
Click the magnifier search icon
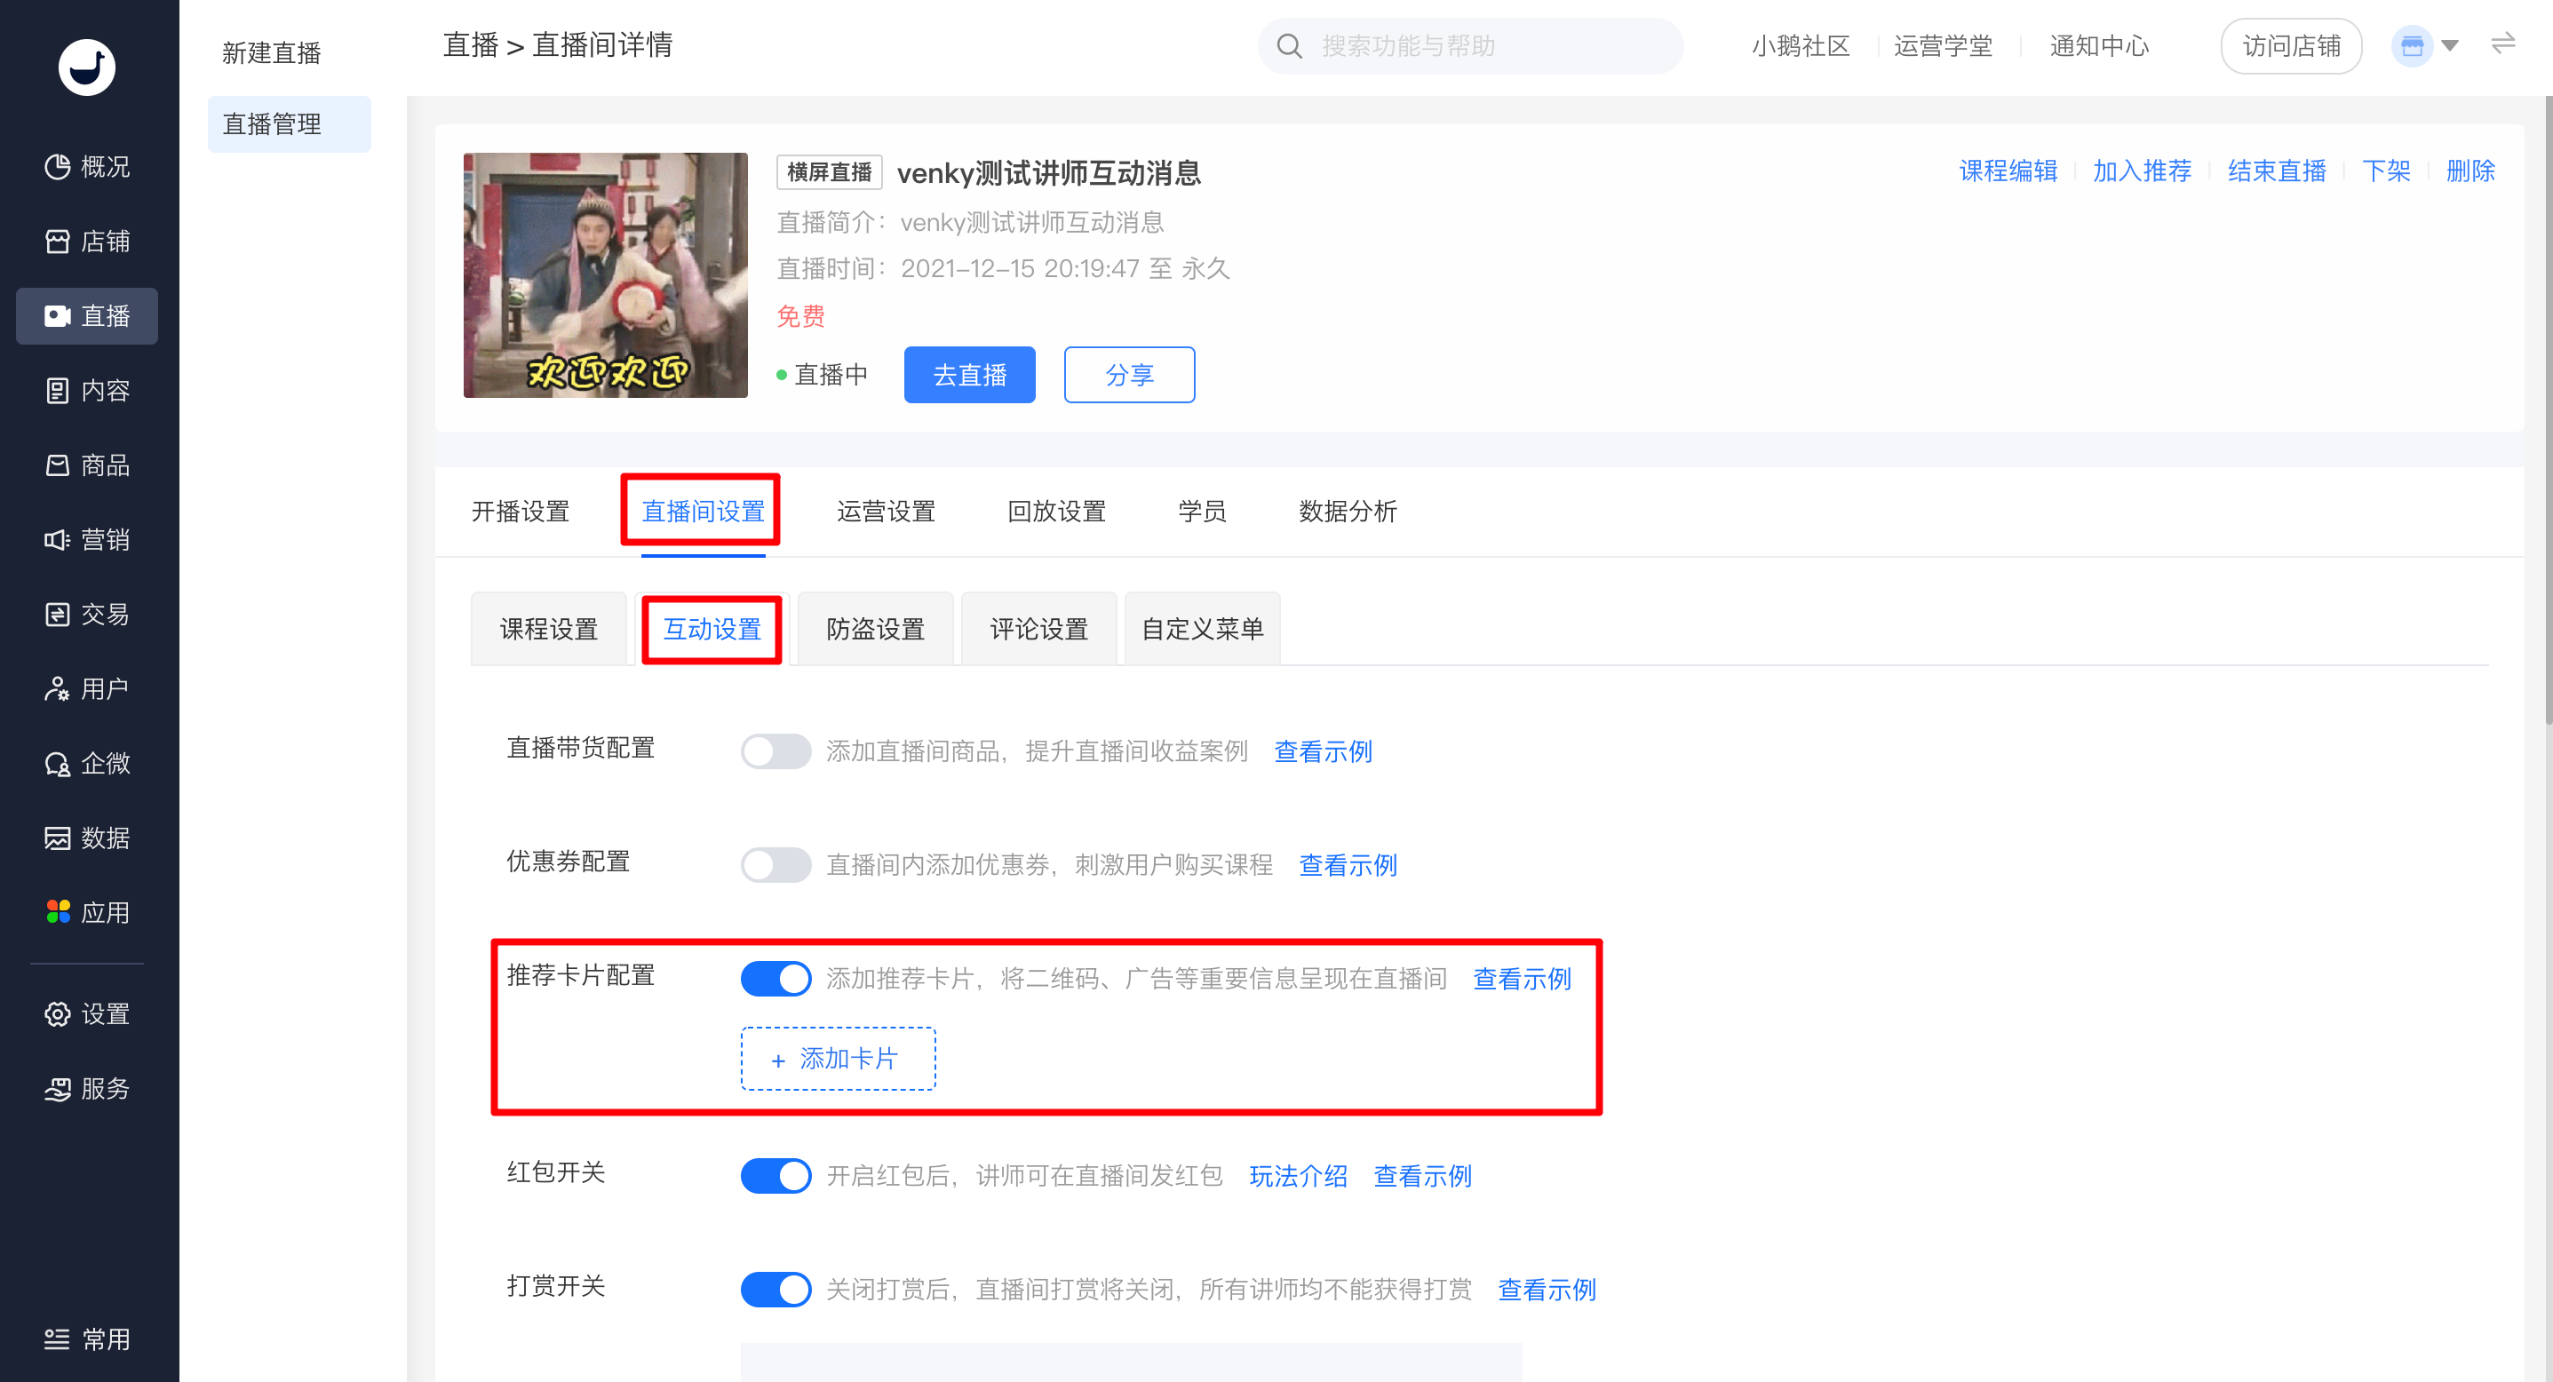(x=1288, y=45)
